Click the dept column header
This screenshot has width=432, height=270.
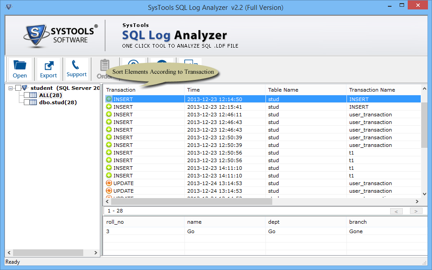[306, 222]
